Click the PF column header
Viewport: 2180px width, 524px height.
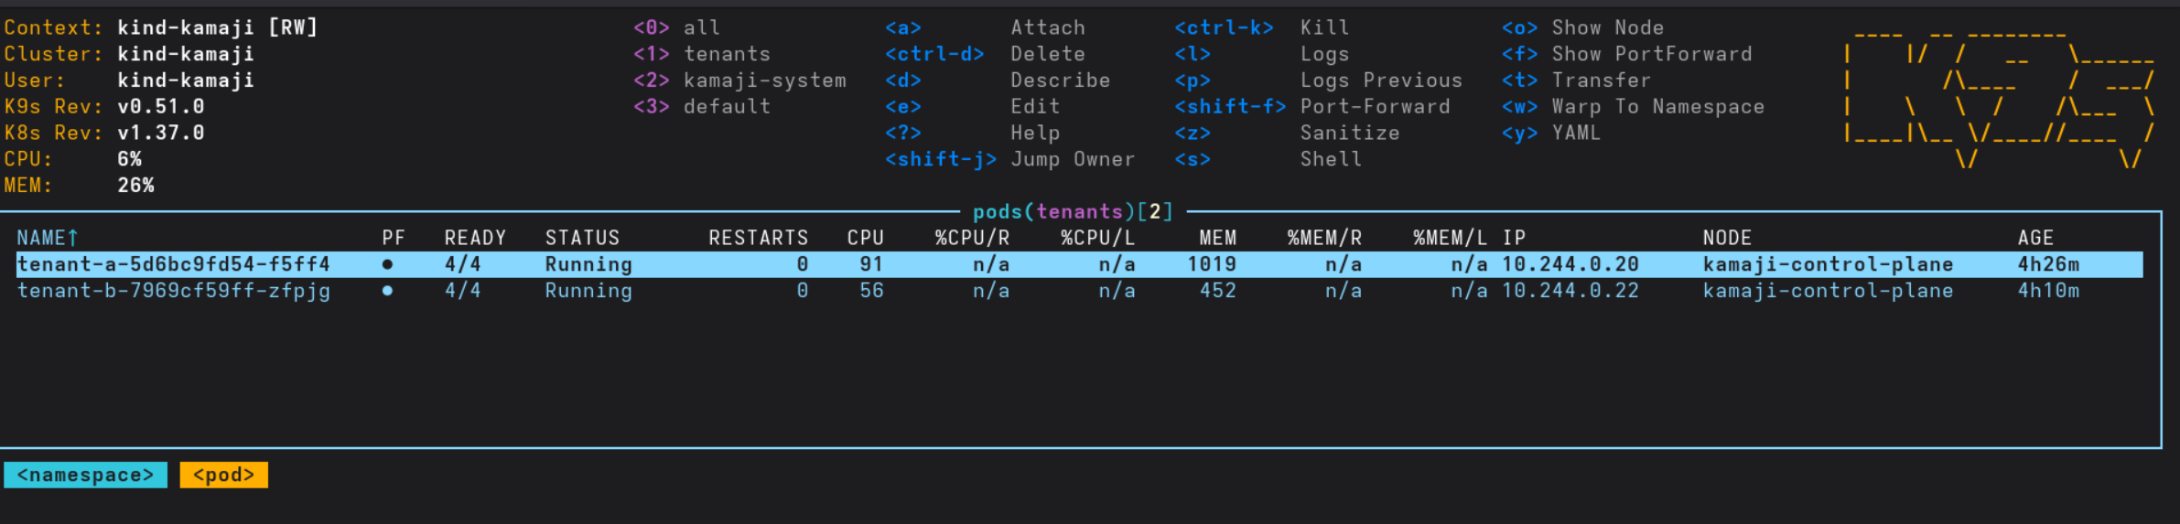[x=394, y=238]
